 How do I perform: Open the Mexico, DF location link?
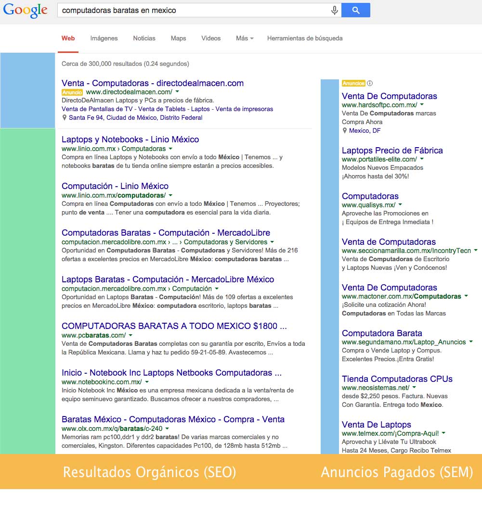pos(365,130)
